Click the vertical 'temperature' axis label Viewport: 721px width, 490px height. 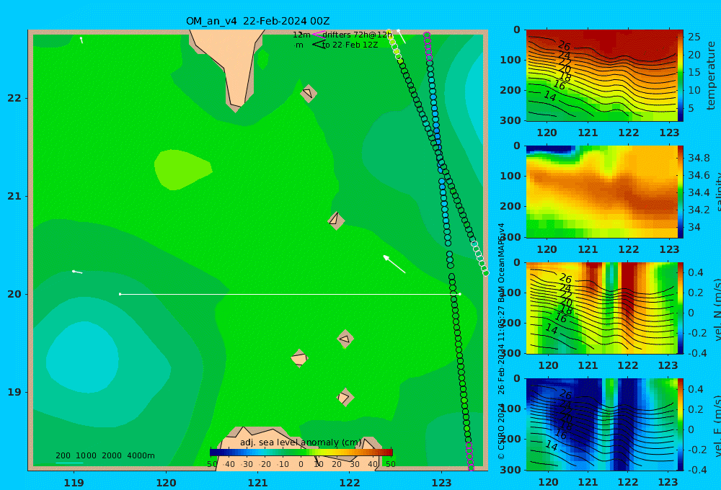[712, 76]
